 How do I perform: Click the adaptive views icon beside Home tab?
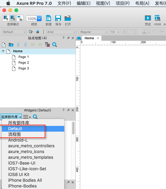click(x=79, y=38)
